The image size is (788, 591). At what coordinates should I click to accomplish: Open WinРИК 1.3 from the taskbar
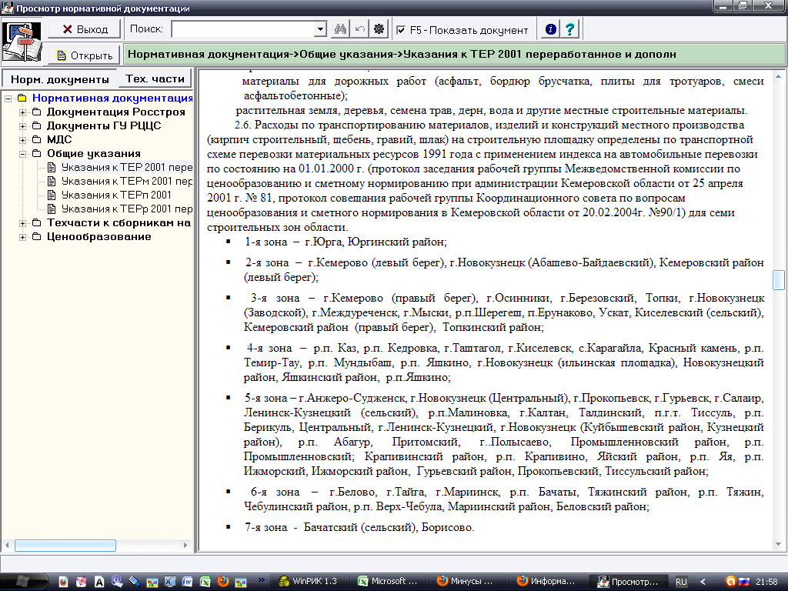point(308,581)
